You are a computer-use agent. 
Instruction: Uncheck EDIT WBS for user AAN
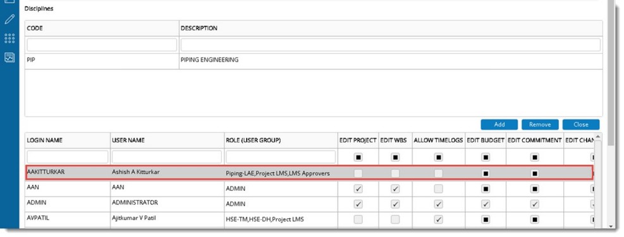pyautogui.click(x=395, y=189)
